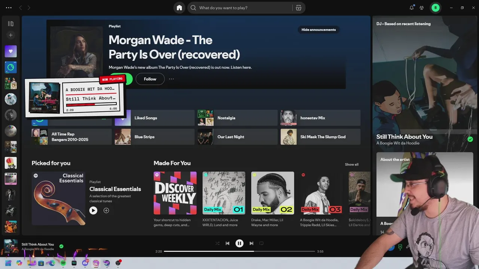Expand Your Library sidebar
479x269 pixels.
coord(10,24)
